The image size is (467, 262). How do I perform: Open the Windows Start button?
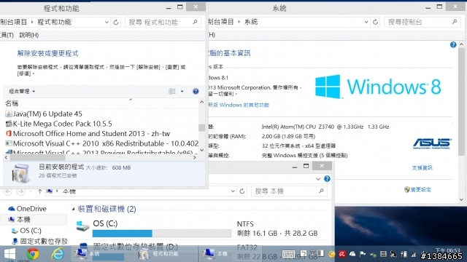[x=9, y=254]
